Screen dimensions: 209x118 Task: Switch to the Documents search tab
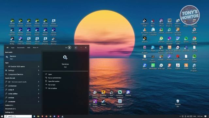click(x=21, y=48)
